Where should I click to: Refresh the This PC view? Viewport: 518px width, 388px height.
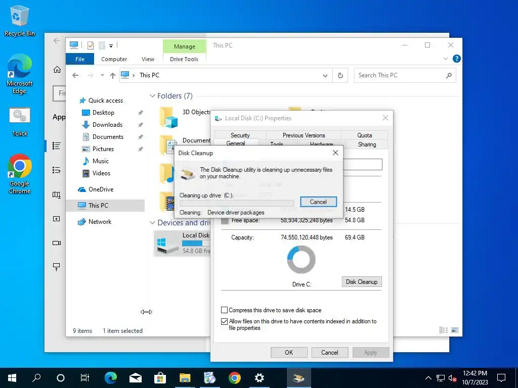point(340,76)
